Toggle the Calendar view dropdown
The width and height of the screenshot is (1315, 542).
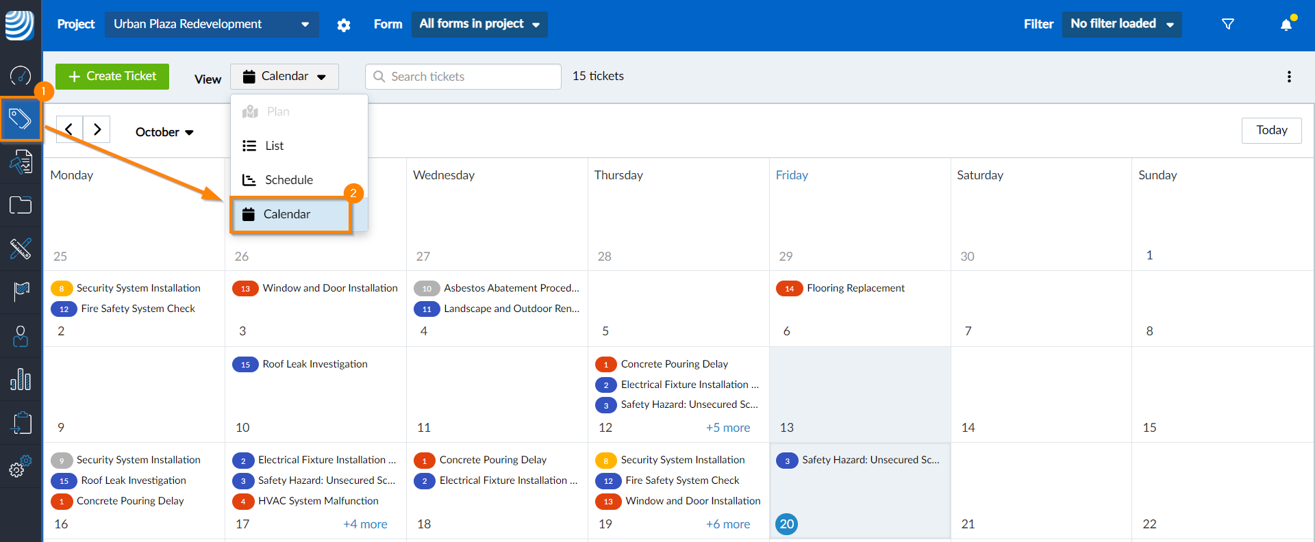coord(284,77)
